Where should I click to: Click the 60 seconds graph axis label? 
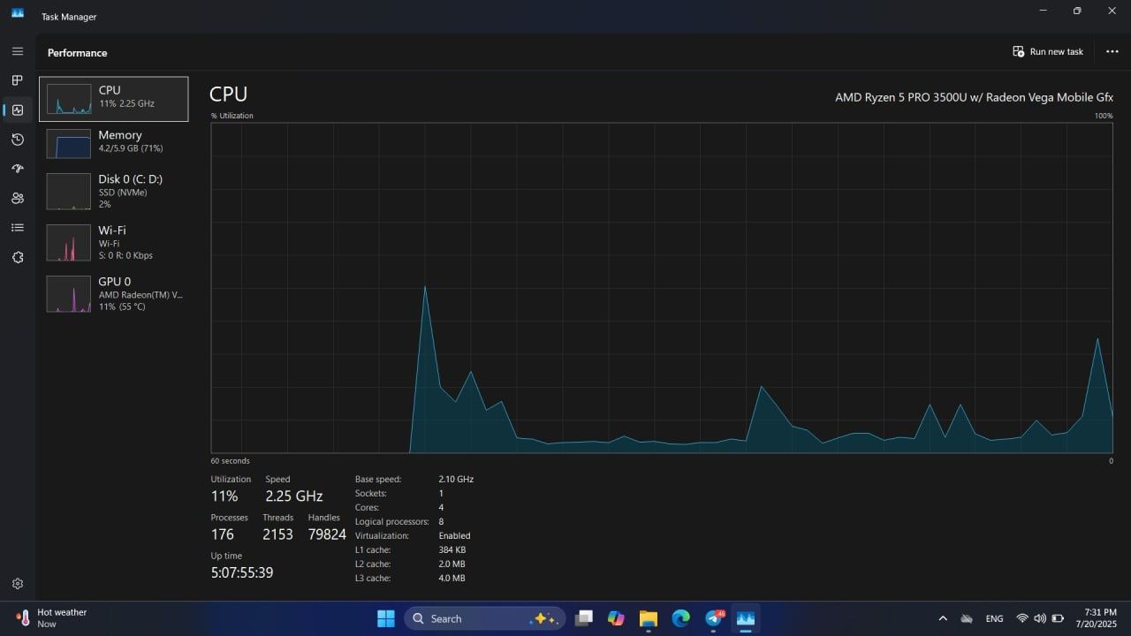230,461
